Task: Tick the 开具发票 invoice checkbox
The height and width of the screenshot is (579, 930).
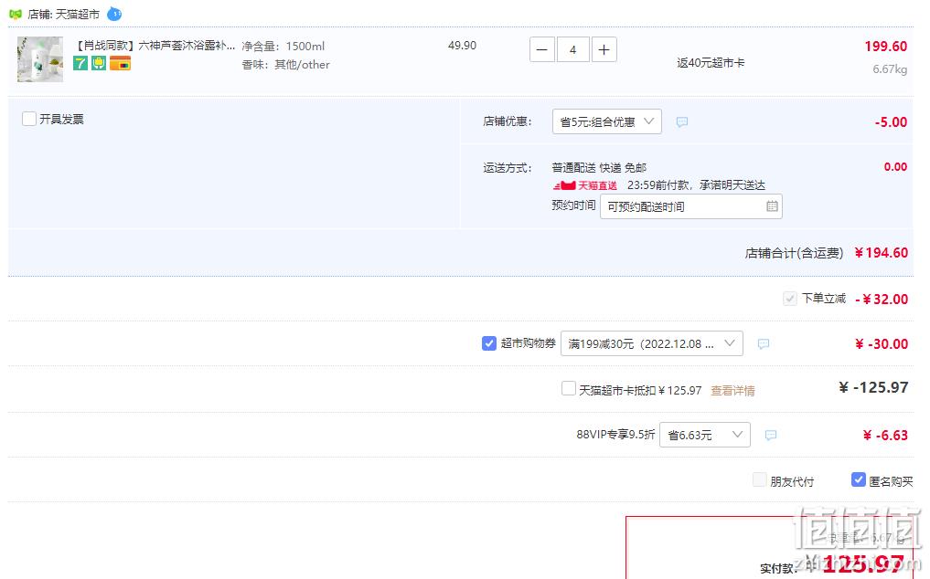Action: click(29, 119)
